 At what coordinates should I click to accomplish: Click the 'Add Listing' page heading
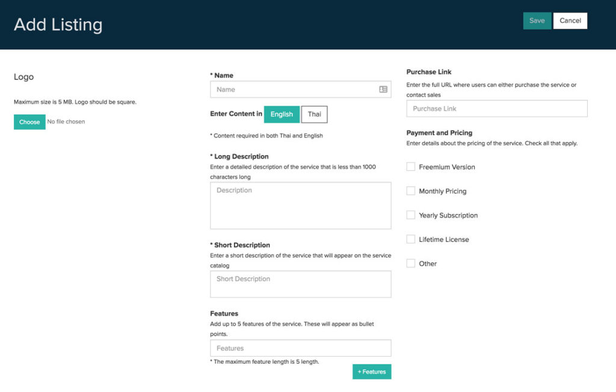point(58,25)
